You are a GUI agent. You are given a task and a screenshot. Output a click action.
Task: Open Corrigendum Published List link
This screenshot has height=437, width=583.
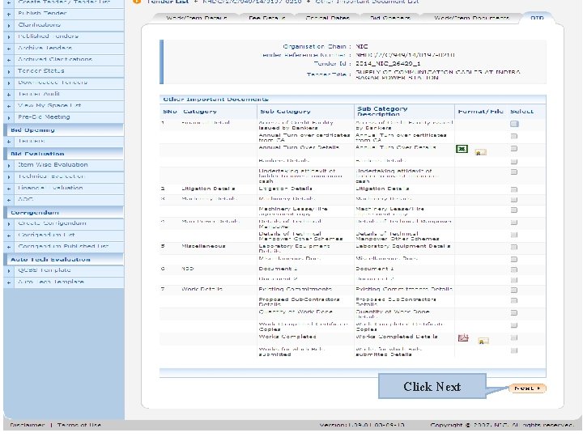(63, 246)
